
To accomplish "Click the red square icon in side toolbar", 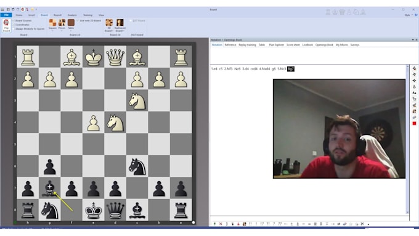I will 414,123.
